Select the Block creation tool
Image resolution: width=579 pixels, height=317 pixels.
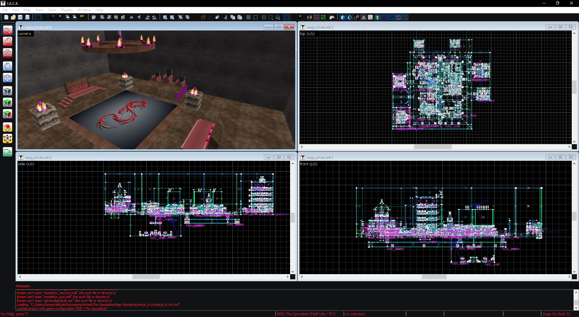pos(8,78)
